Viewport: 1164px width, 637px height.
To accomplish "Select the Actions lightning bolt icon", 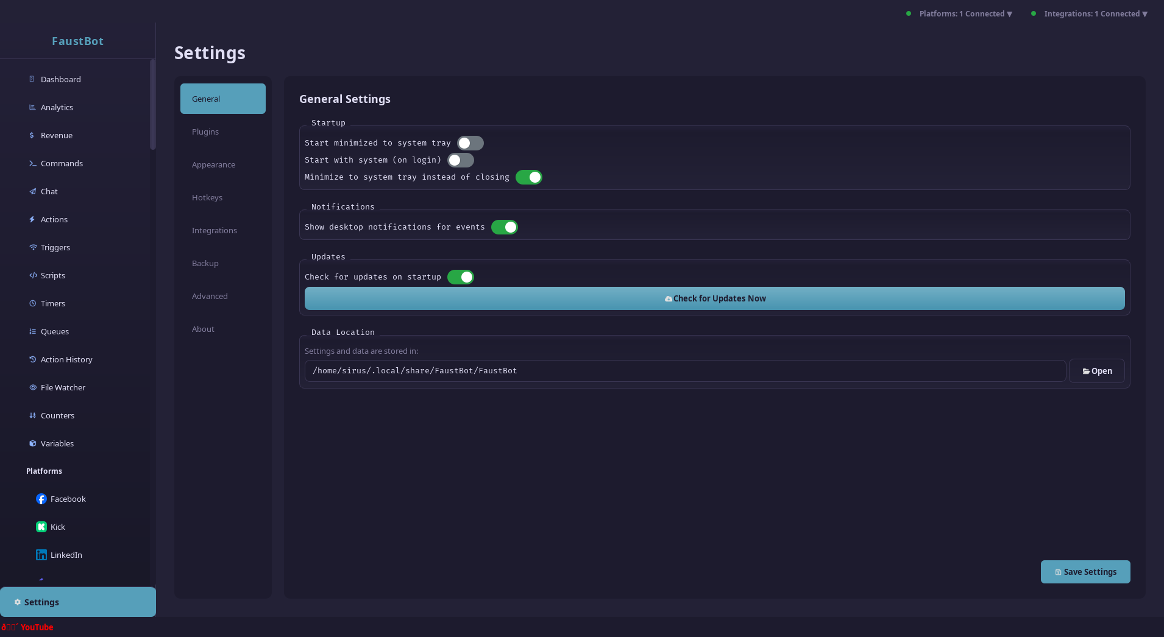I will click(x=32, y=219).
